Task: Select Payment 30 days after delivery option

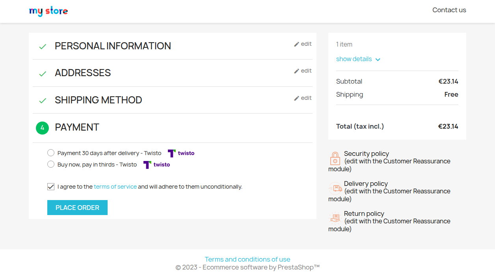Action: pos(51,153)
